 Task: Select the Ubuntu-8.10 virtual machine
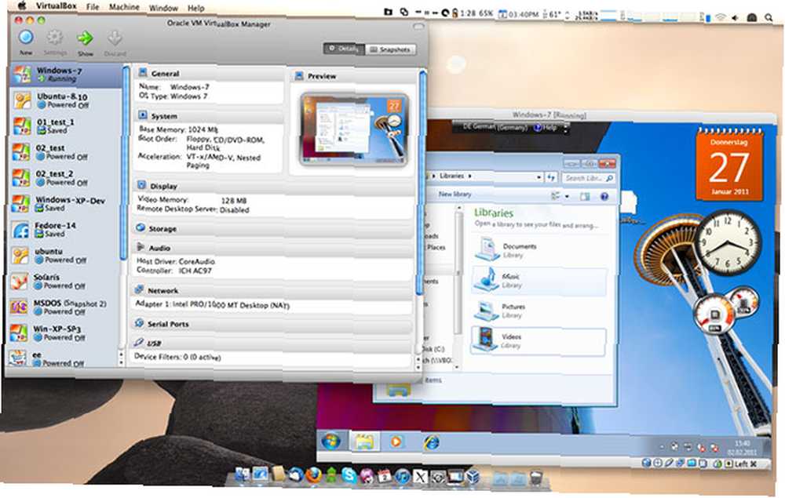point(66,100)
